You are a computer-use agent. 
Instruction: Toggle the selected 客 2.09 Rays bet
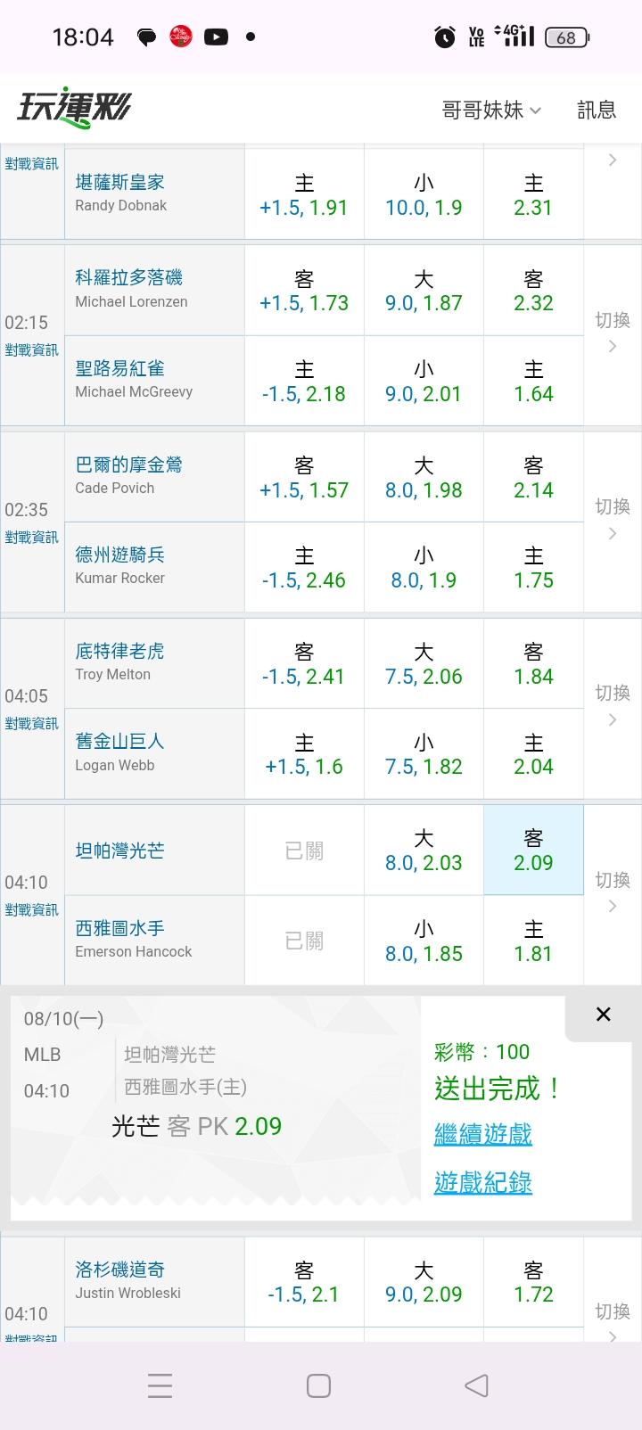point(533,851)
